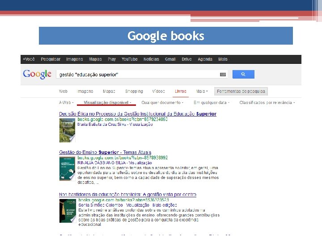322x241 pixels.
Task: Click the Decisão Ética book cover thumbnail
Action: click(x=68, y=130)
